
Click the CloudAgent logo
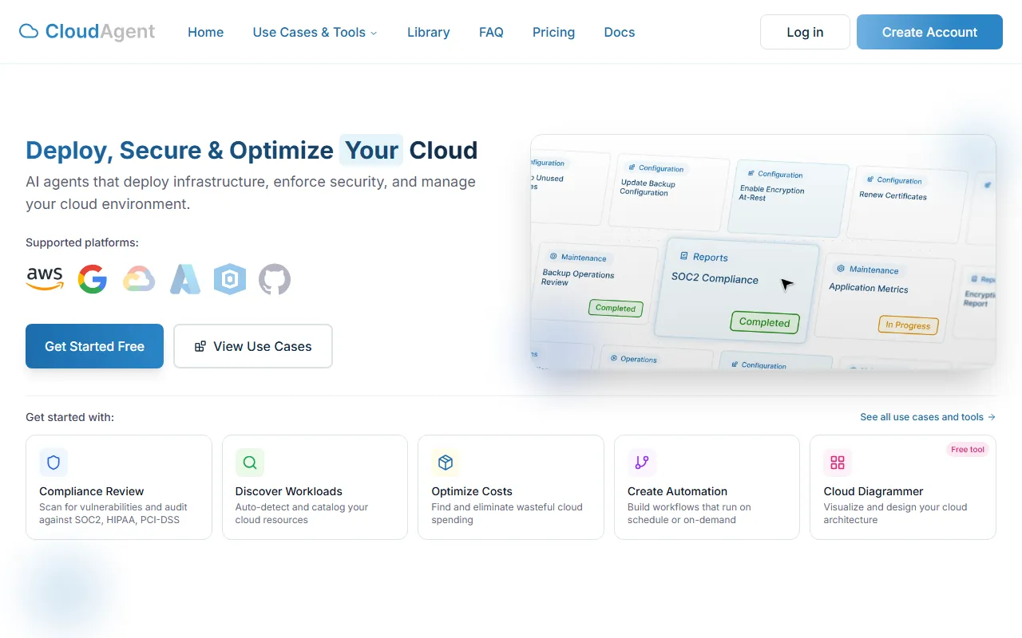[x=87, y=32]
